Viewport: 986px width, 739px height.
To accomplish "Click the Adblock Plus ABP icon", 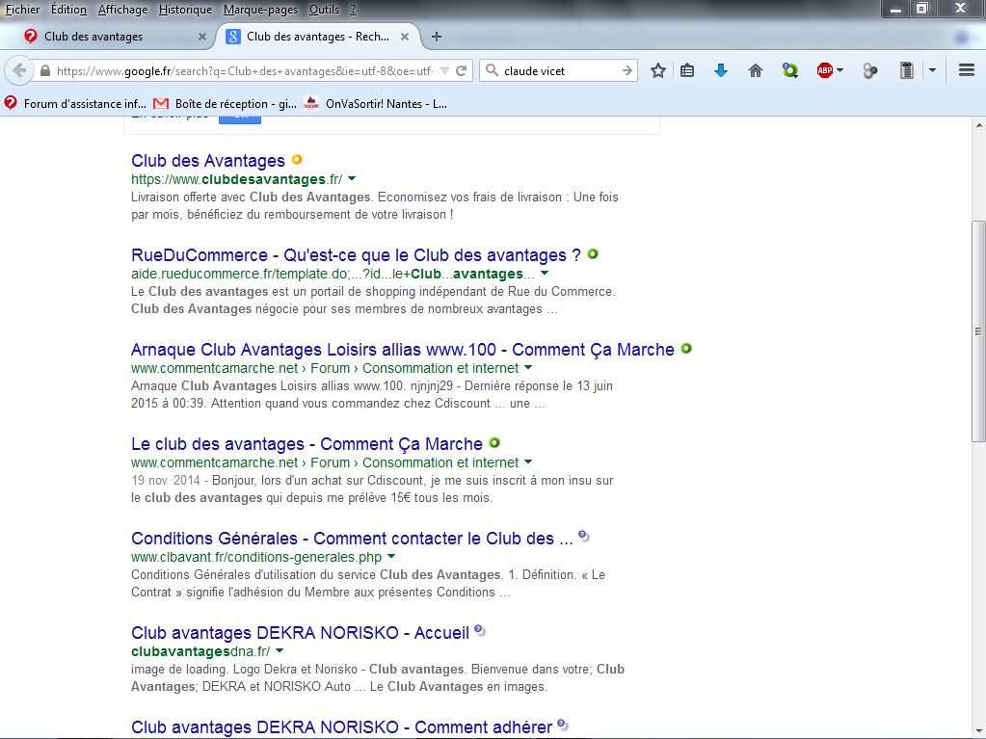I will [x=824, y=70].
